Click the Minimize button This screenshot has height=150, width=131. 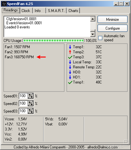tap(112, 20)
